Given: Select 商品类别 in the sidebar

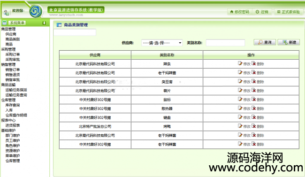Looking at the screenshot, I should coord(13,39).
